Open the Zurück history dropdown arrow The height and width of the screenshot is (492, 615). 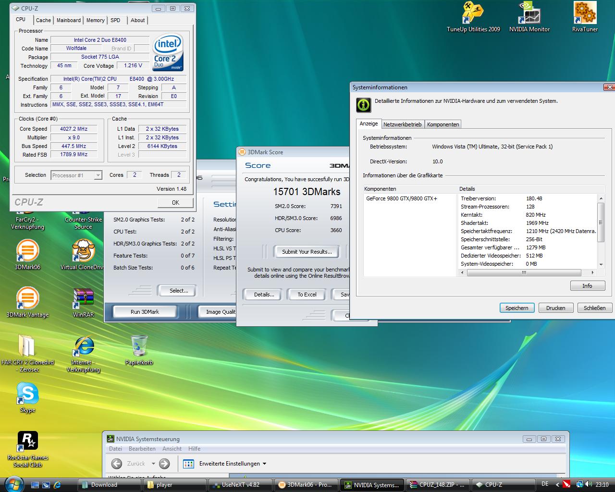tap(153, 464)
